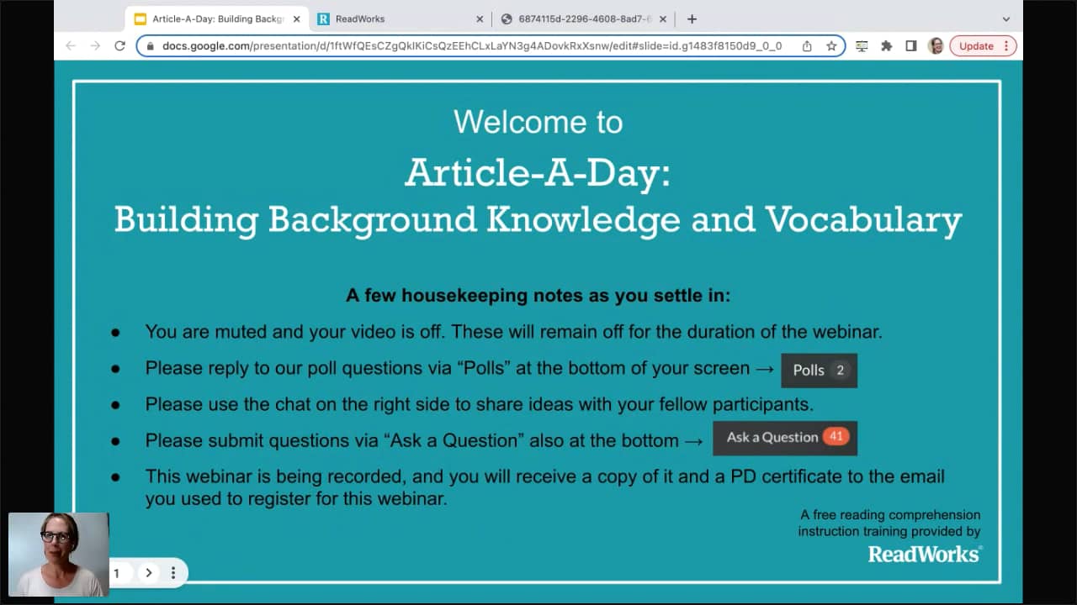Close the ReadWorks tab
1077x605 pixels.
[480, 18]
